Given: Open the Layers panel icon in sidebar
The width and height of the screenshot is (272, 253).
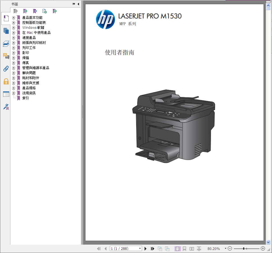Looking at the screenshot, I should point(6,44).
